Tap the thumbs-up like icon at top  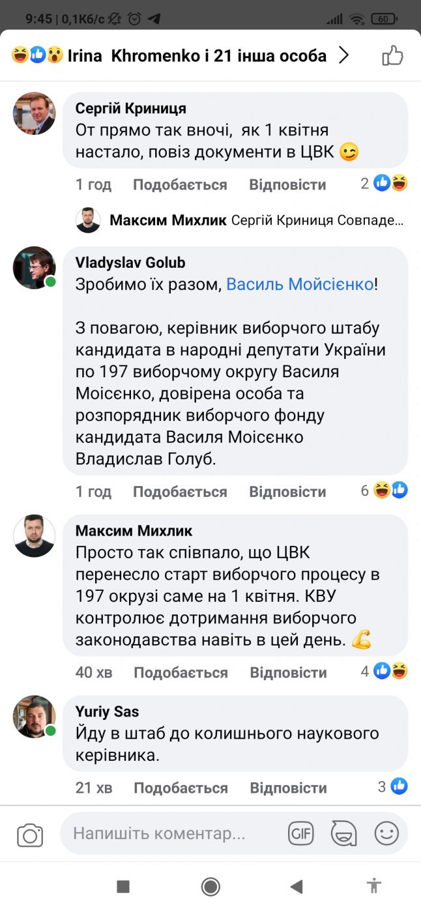point(393,56)
